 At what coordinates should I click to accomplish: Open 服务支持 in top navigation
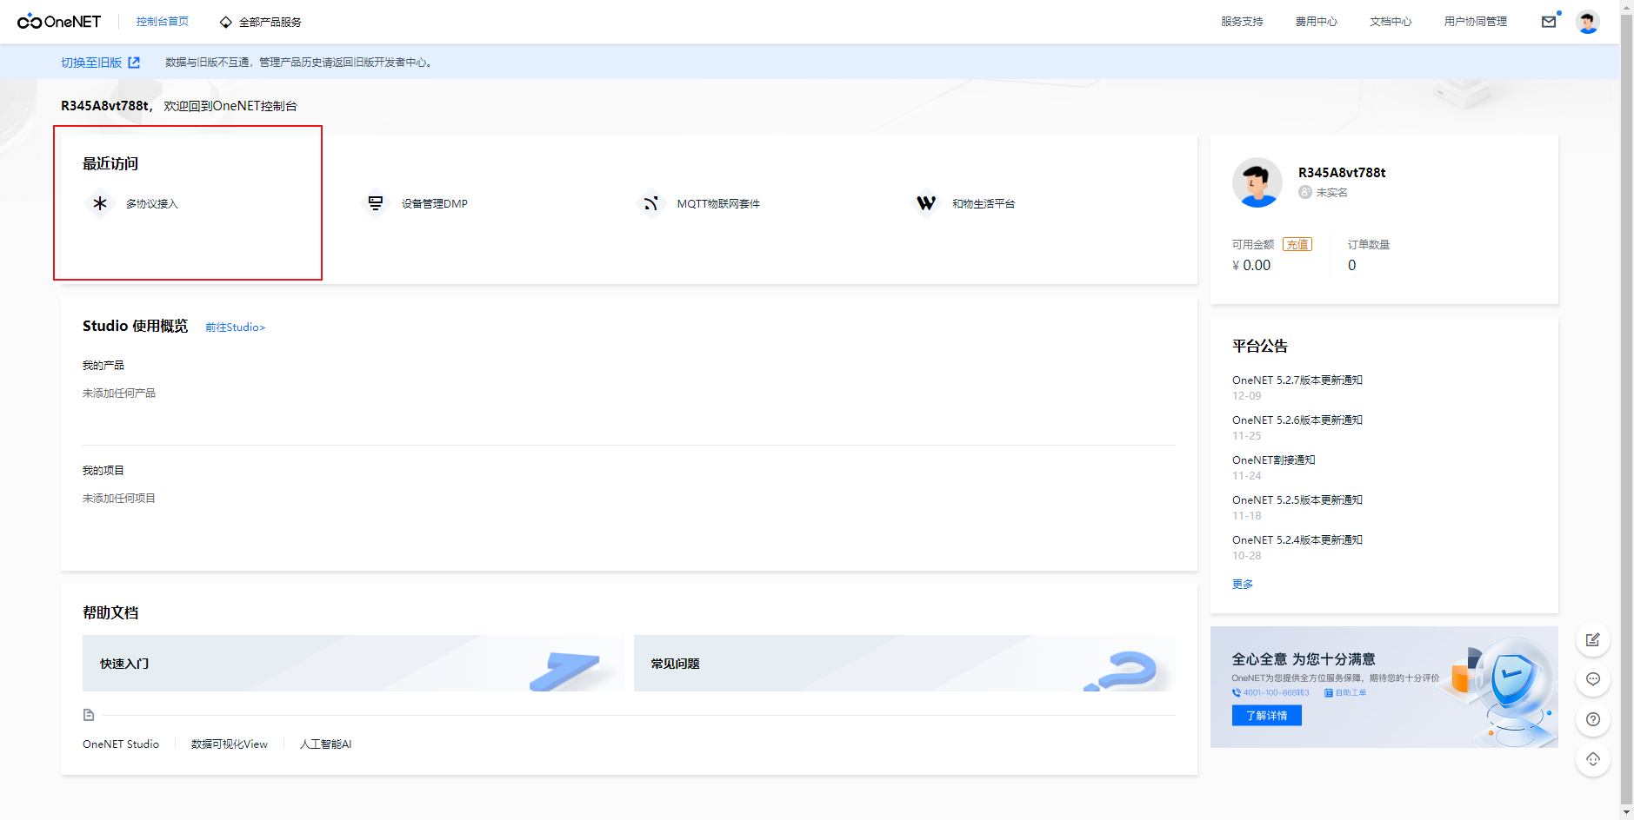[x=1242, y=22]
